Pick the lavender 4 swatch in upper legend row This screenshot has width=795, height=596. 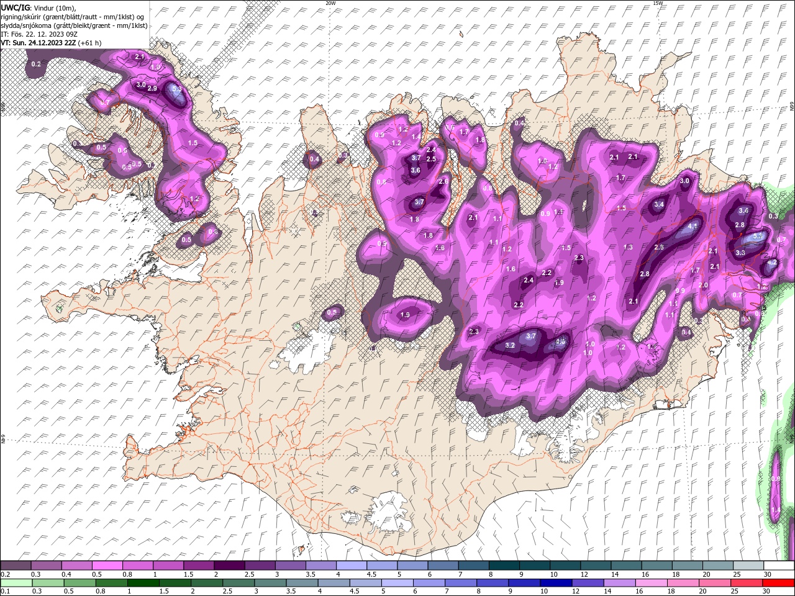coord(351,566)
